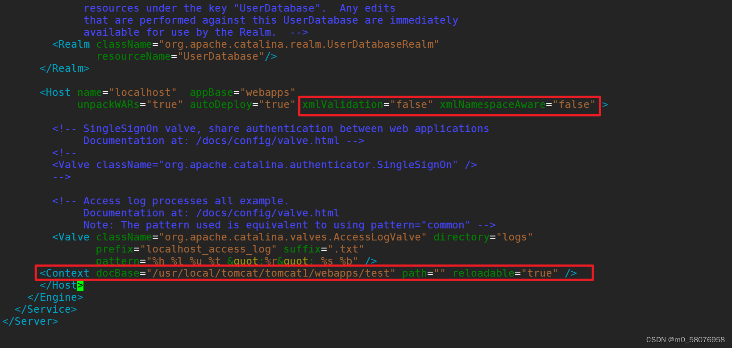Click the <Context tag name
The width and height of the screenshot is (732, 348).
pyautogui.click(x=65, y=273)
